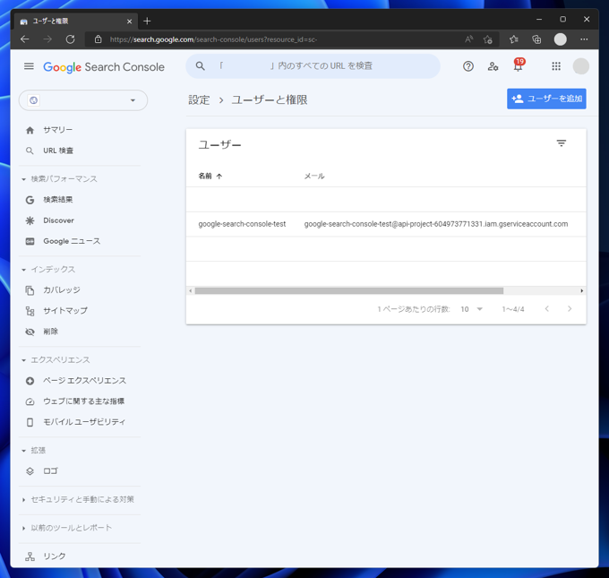Open サイトマップ page
The image size is (609, 578).
[65, 311]
